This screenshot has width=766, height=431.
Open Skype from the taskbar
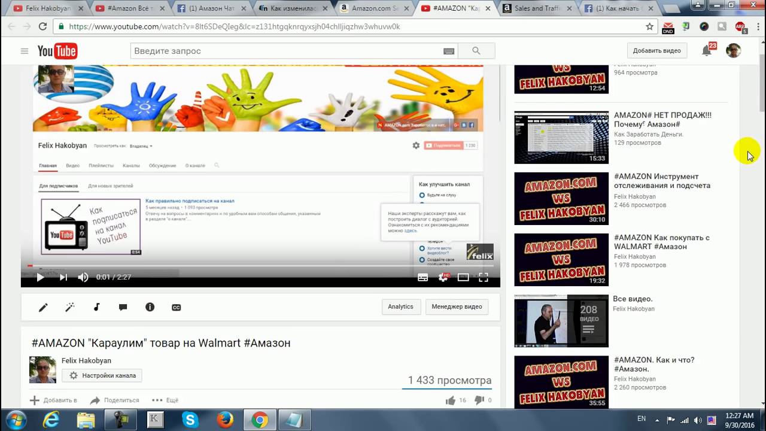click(x=190, y=420)
